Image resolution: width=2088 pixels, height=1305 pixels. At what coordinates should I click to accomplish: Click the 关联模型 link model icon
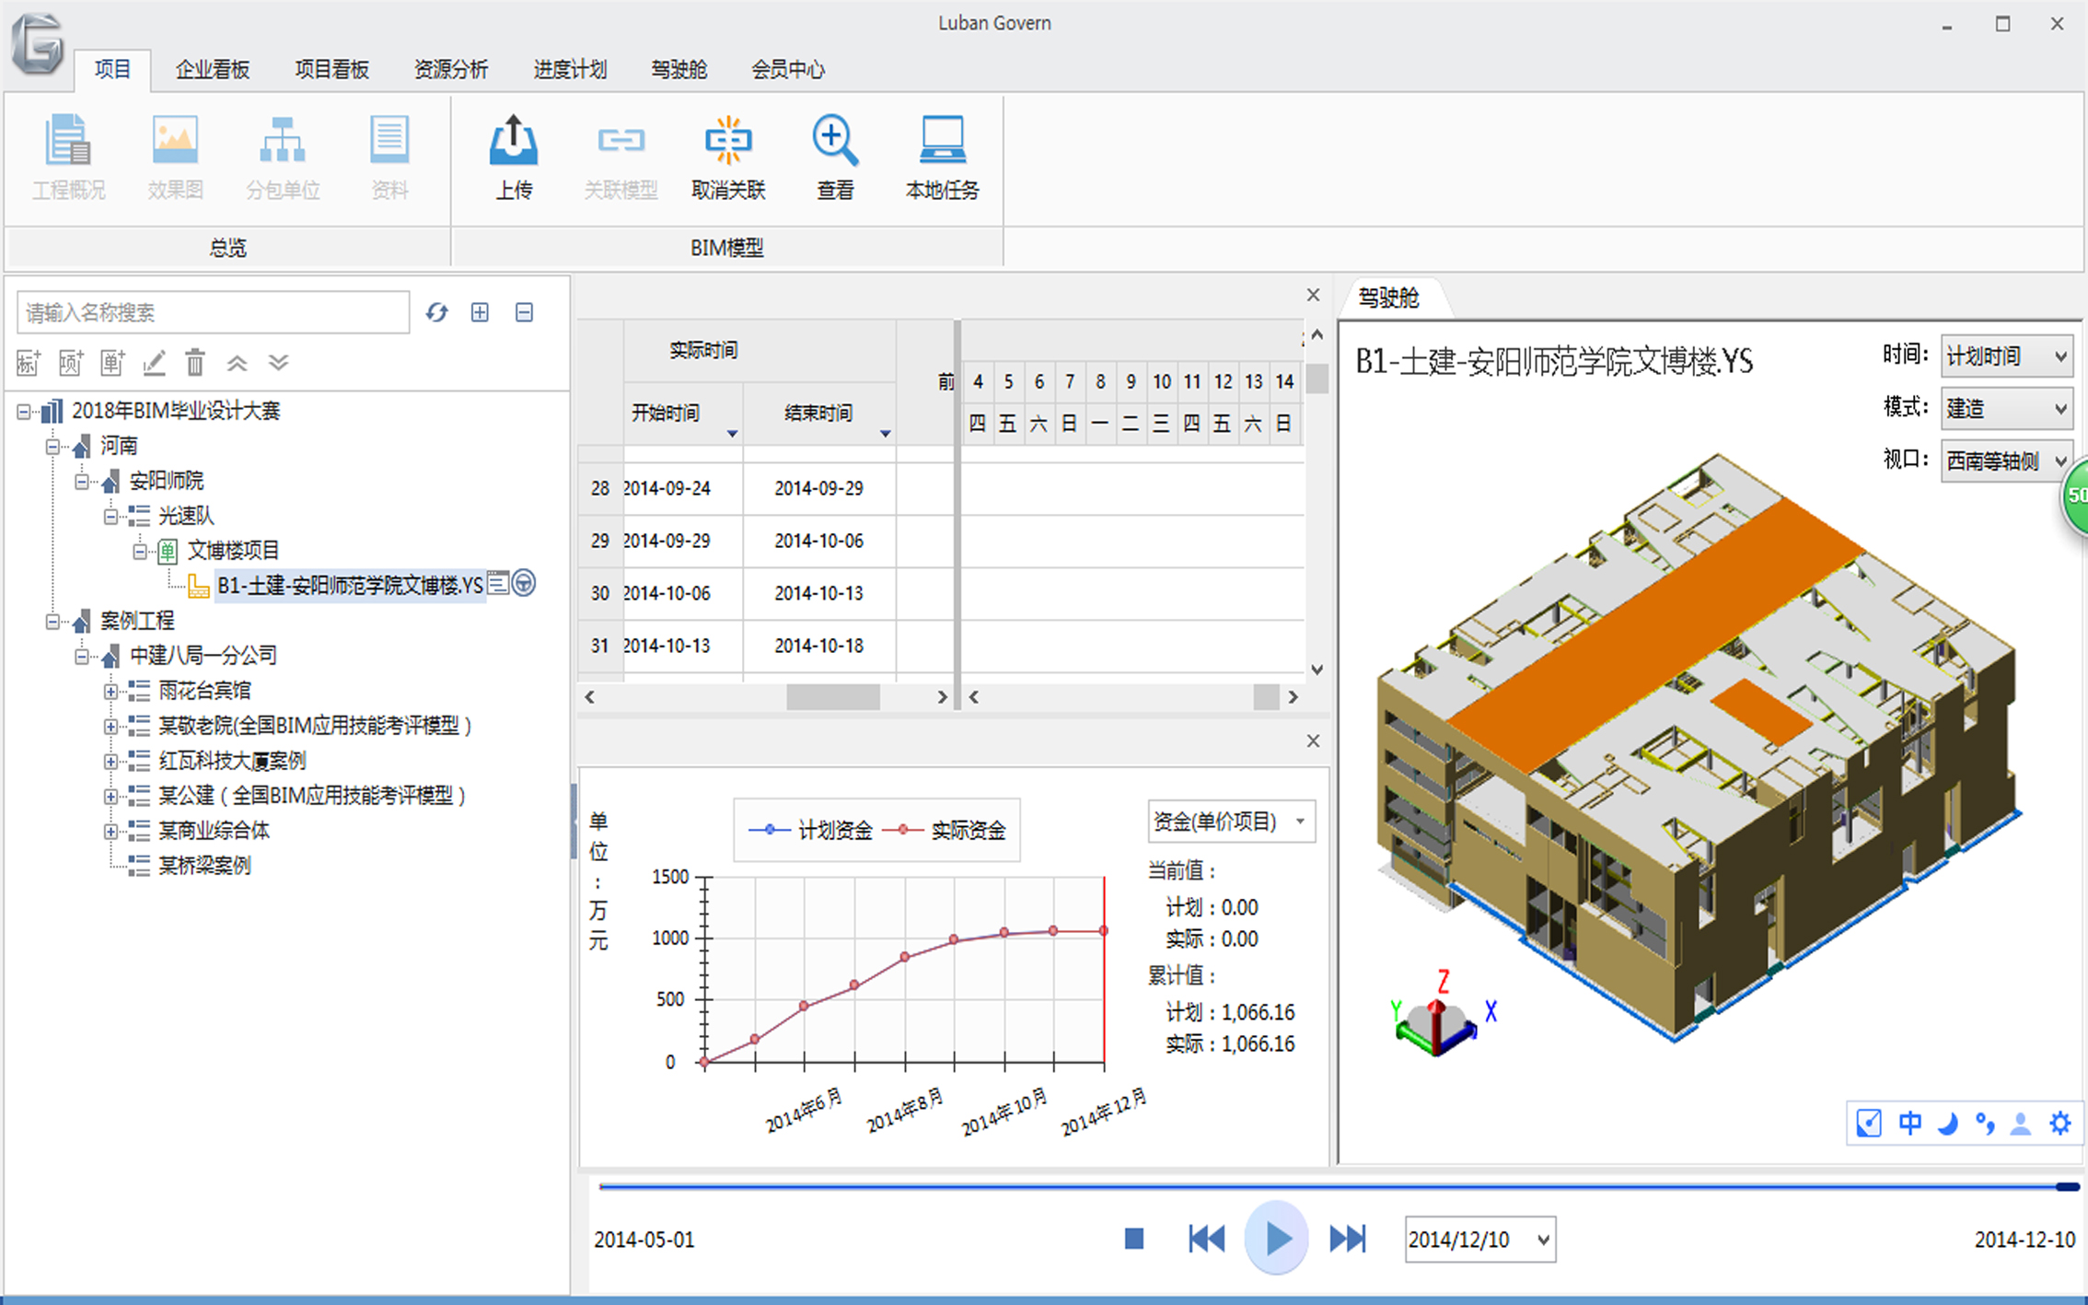(621, 157)
